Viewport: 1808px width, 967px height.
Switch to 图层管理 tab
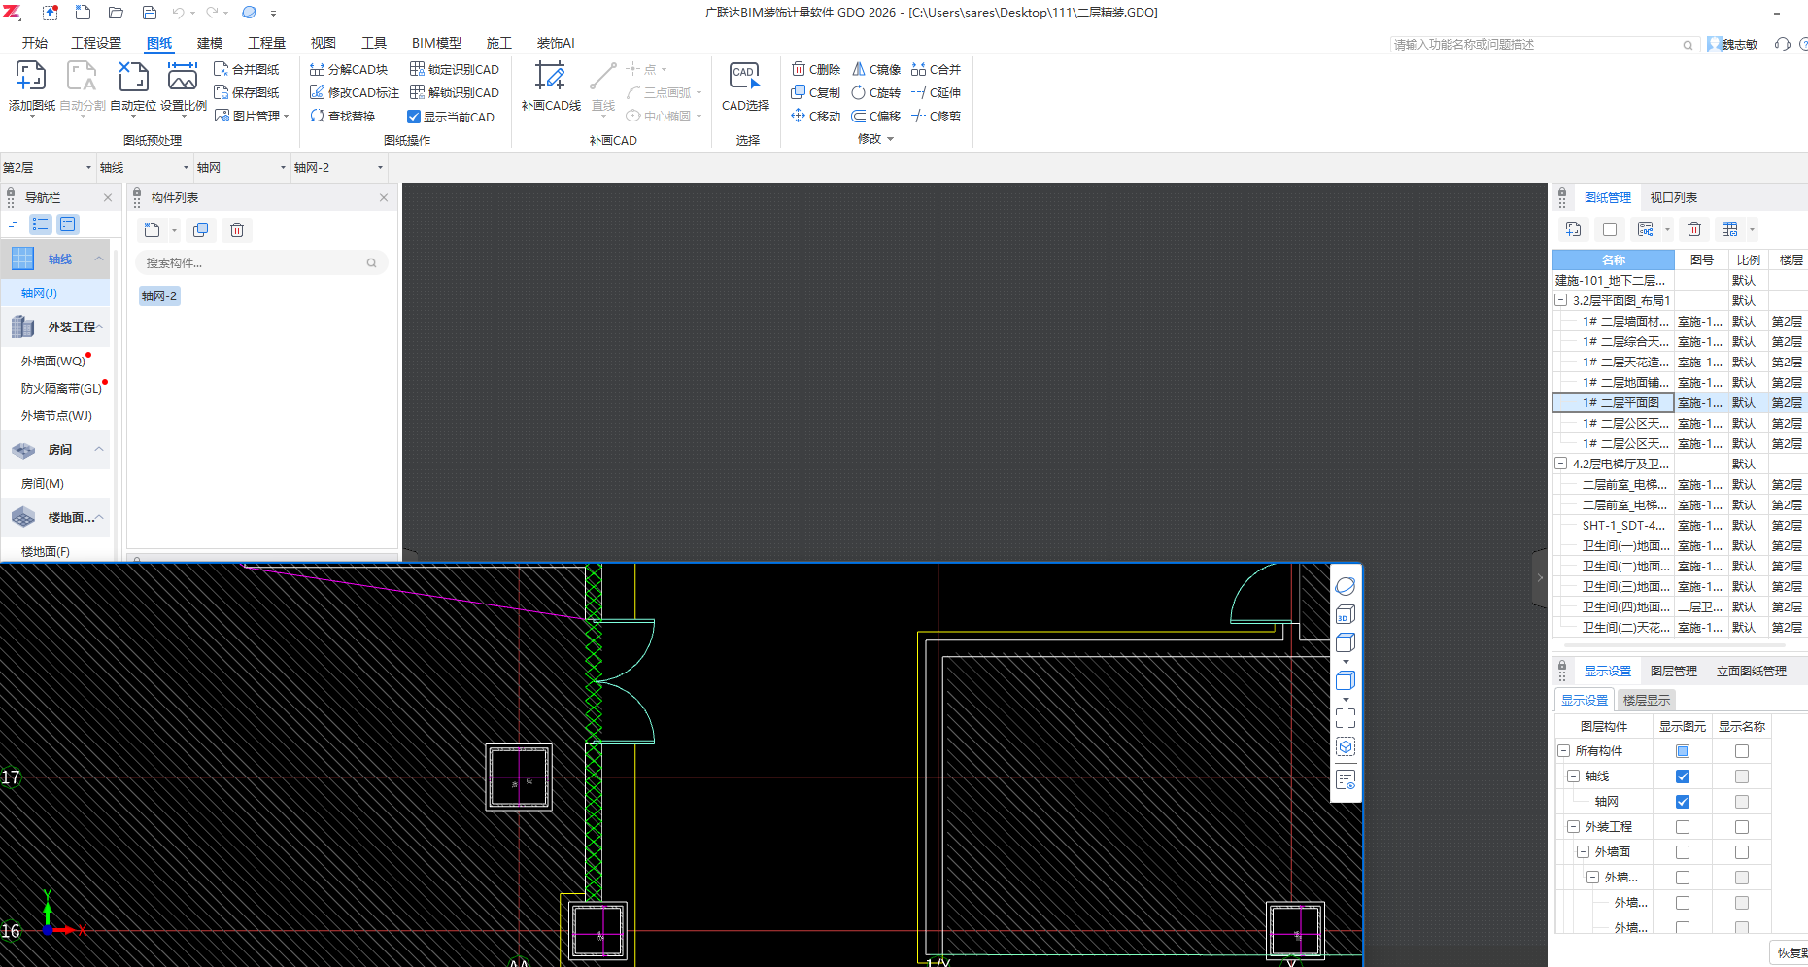[x=1674, y=671]
